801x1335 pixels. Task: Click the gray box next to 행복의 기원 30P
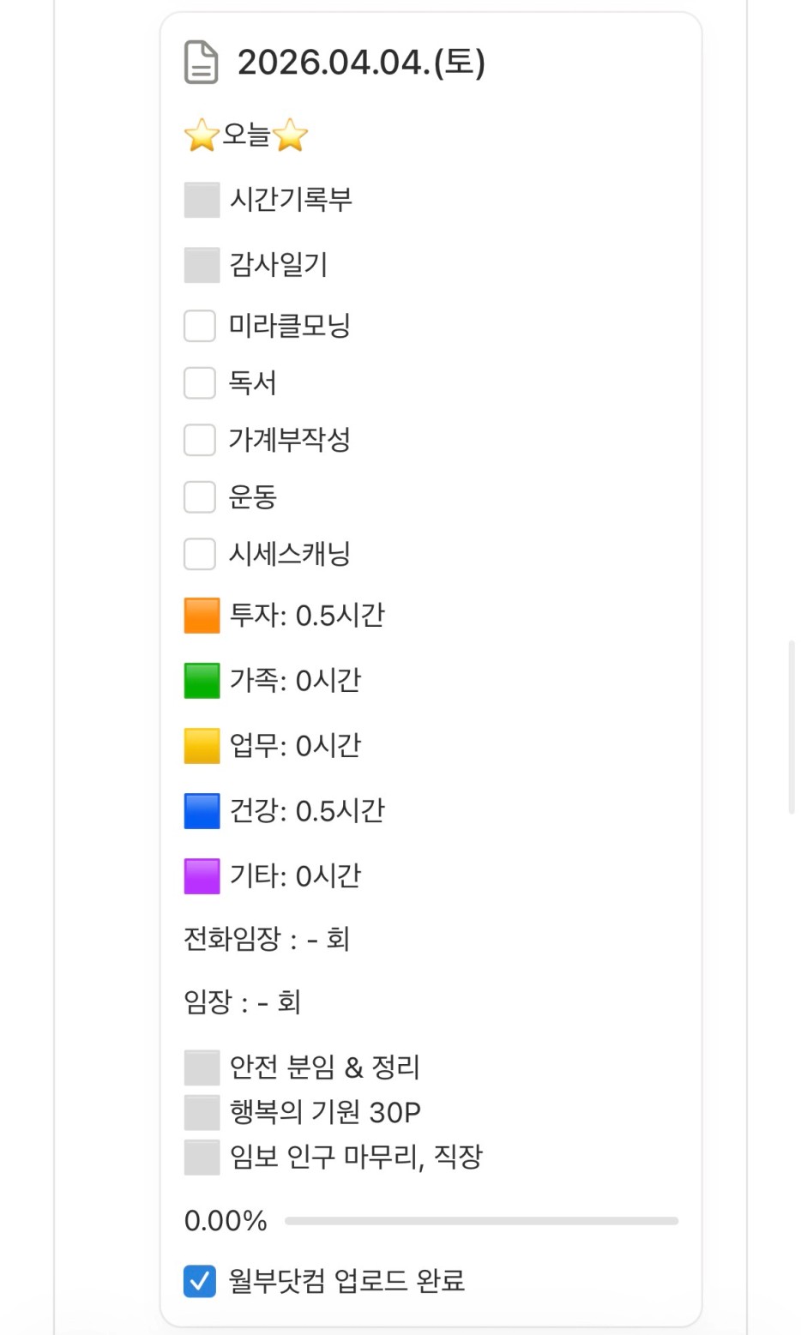coord(202,1113)
